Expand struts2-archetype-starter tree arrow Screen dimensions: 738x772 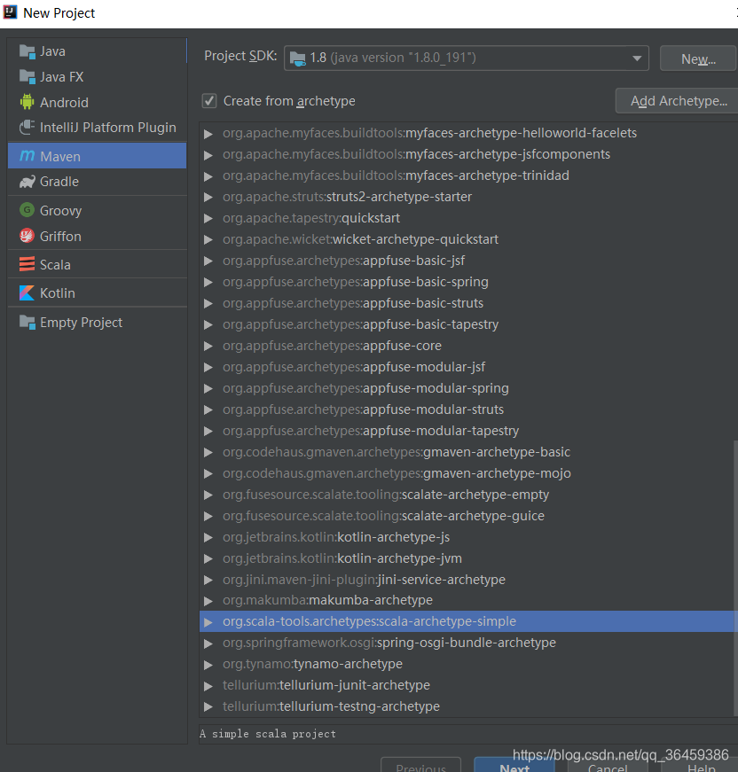pos(208,198)
